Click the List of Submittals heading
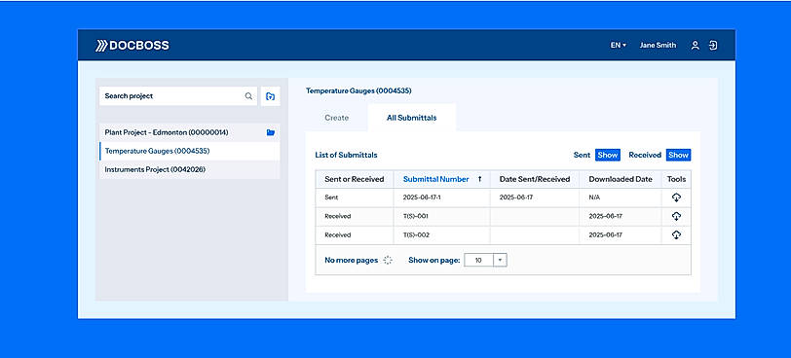Viewport: 791px width, 358px height. pos(346,155)
